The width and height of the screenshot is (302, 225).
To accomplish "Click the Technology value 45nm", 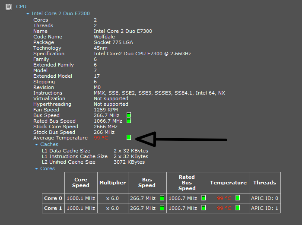I will (101, 48).
